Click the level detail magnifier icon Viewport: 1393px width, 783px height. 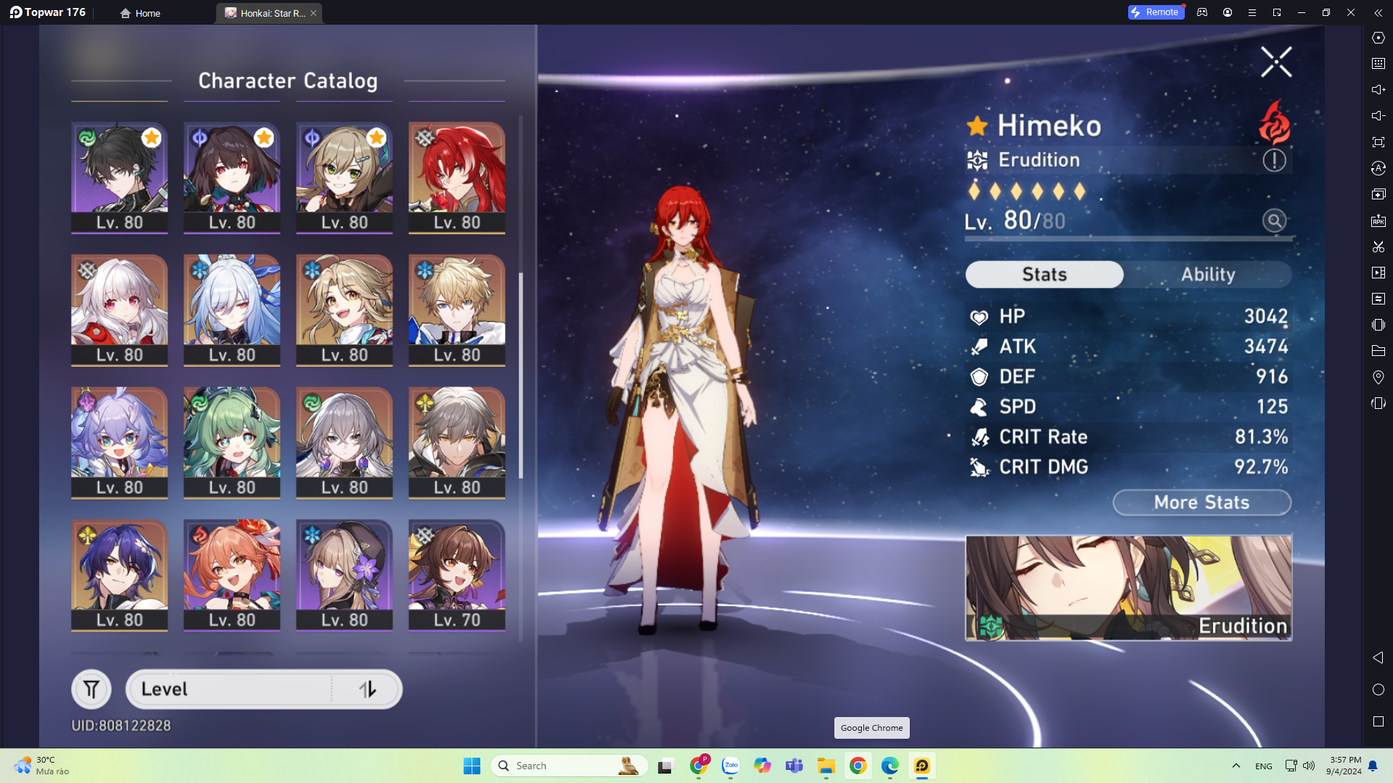(x=1274, y=220)
